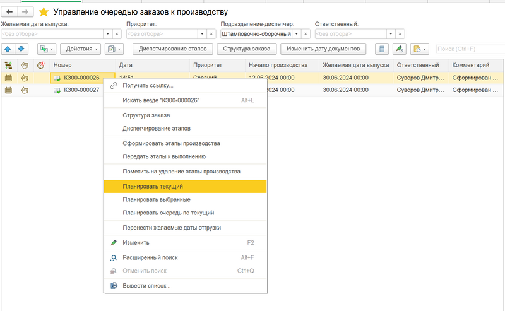
Task: Select Перенести желаемые даты отгрузки
Action: click(185, 228)
